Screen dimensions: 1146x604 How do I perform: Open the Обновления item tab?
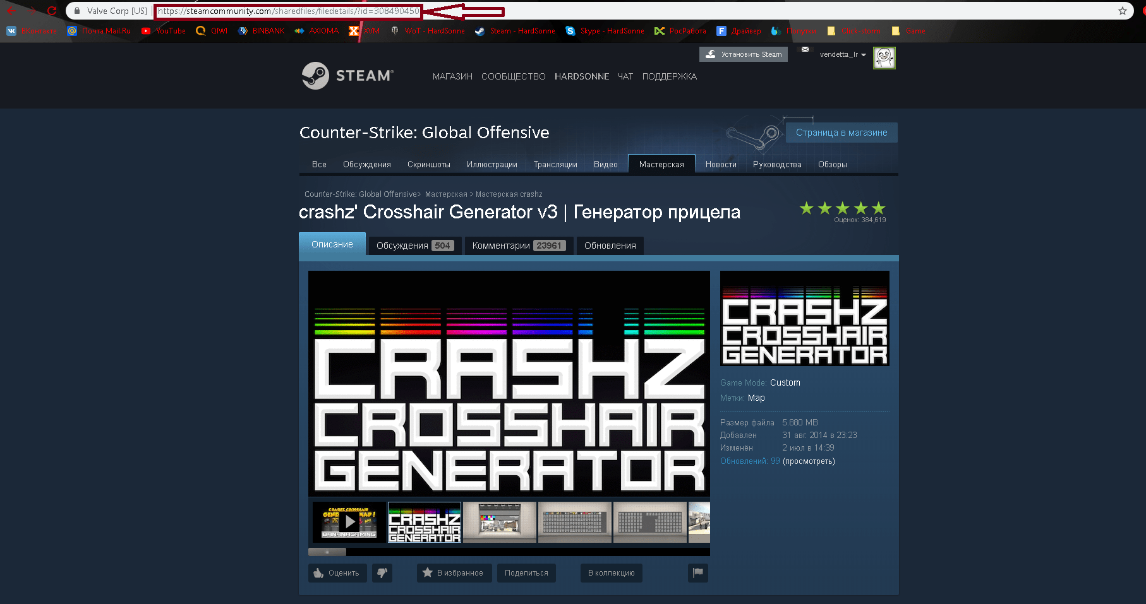pos(610,246)
